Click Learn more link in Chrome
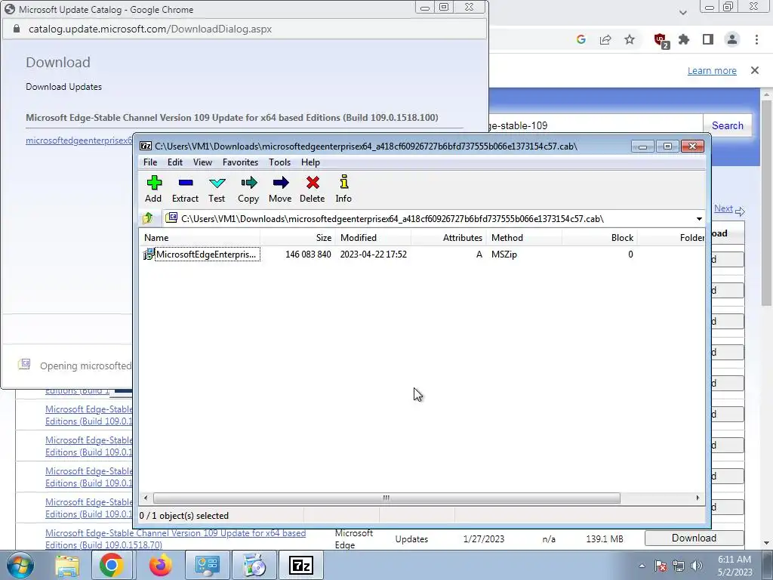 712,70
